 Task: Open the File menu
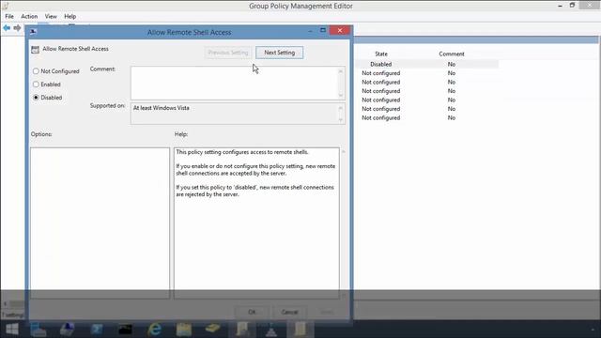[x=9, y=17]
